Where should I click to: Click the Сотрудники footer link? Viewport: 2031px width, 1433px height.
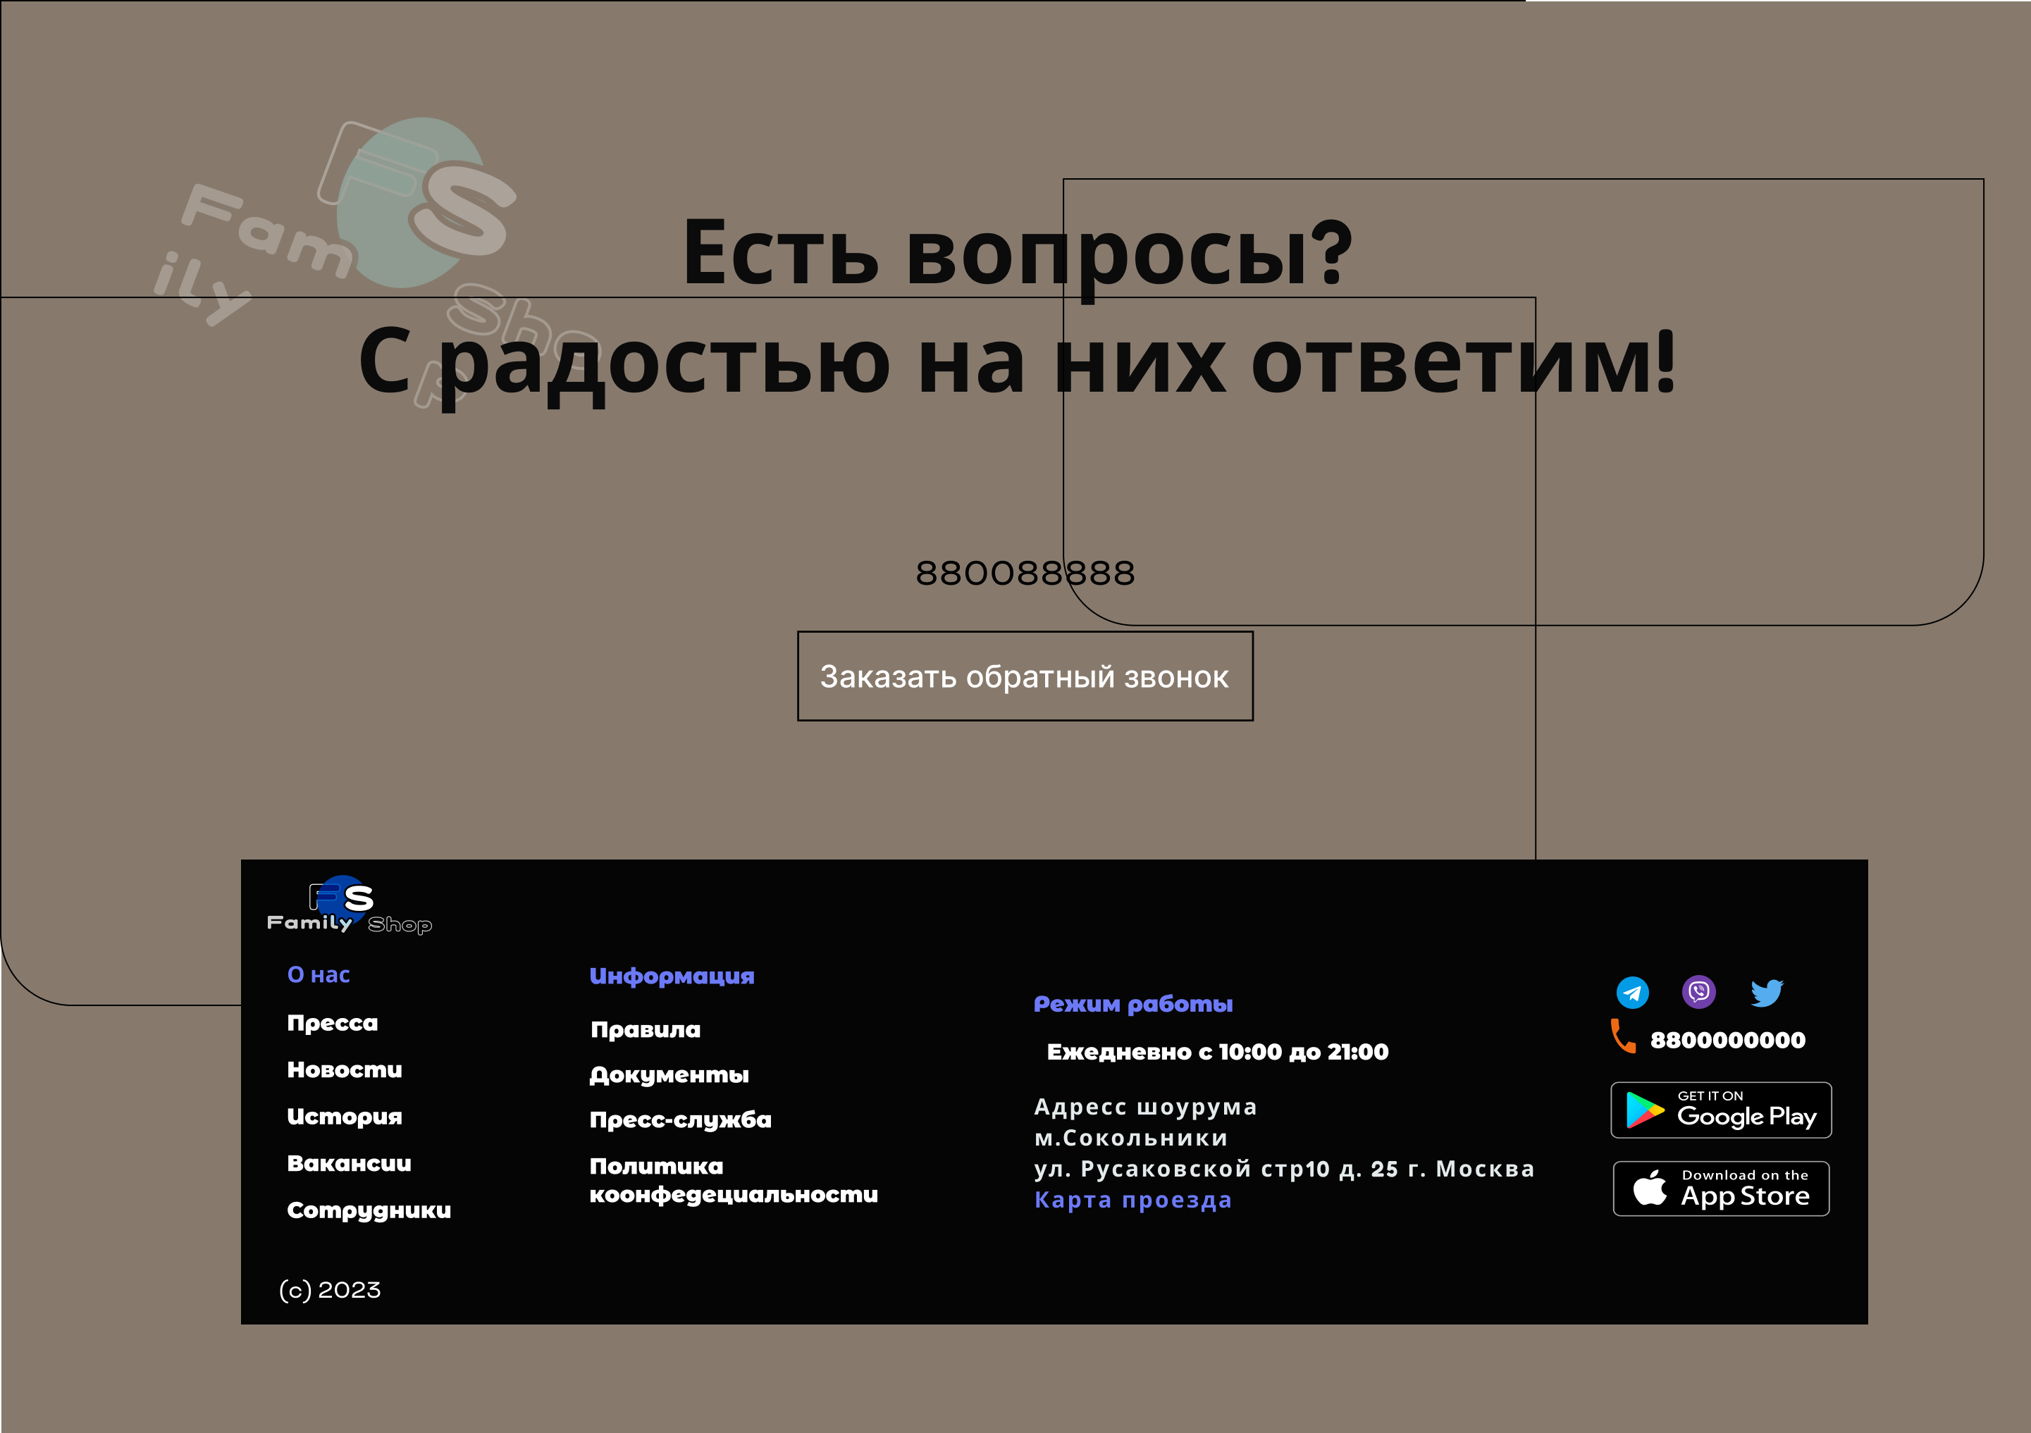coord(369,1211)
